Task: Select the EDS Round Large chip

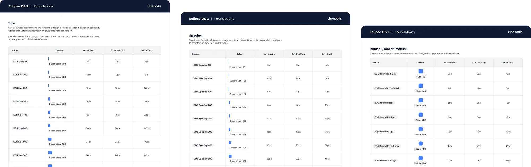Action: (384, 132)
